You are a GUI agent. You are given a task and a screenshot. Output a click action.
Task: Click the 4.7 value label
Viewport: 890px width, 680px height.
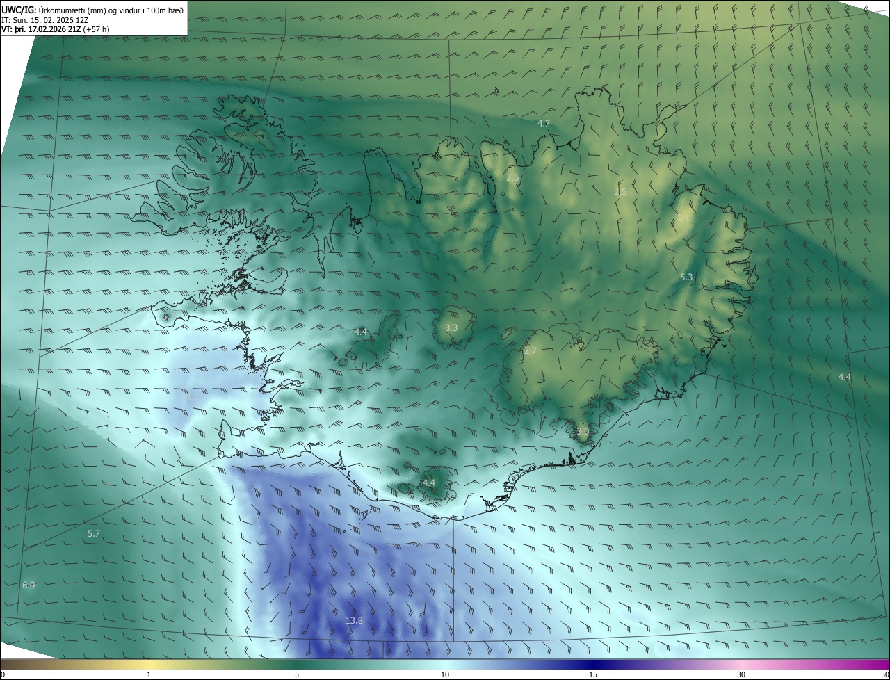[x=544, y=123]
